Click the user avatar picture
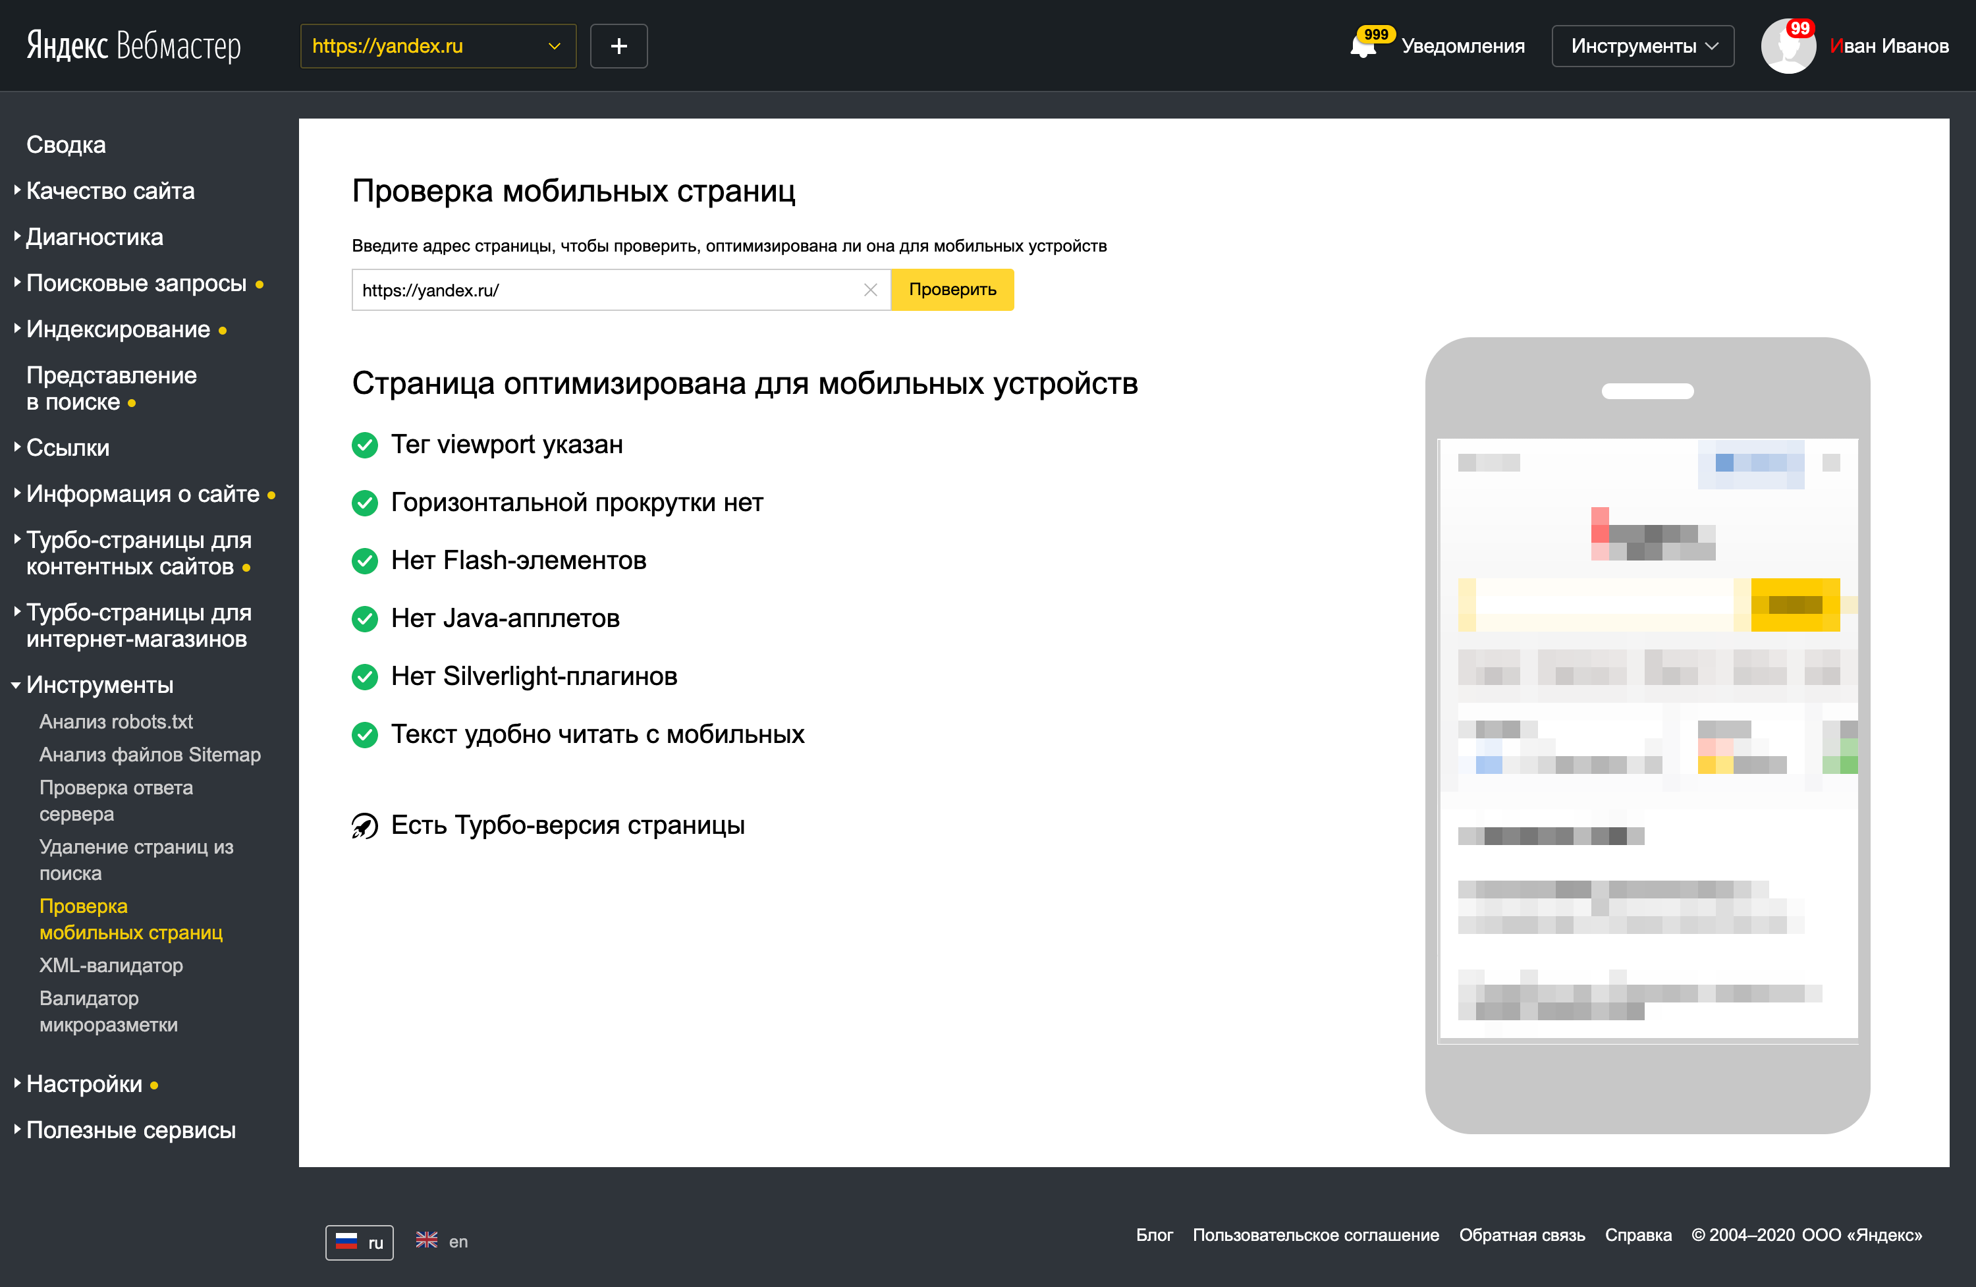The image size is (1976, 1287). pos(1788,47)
